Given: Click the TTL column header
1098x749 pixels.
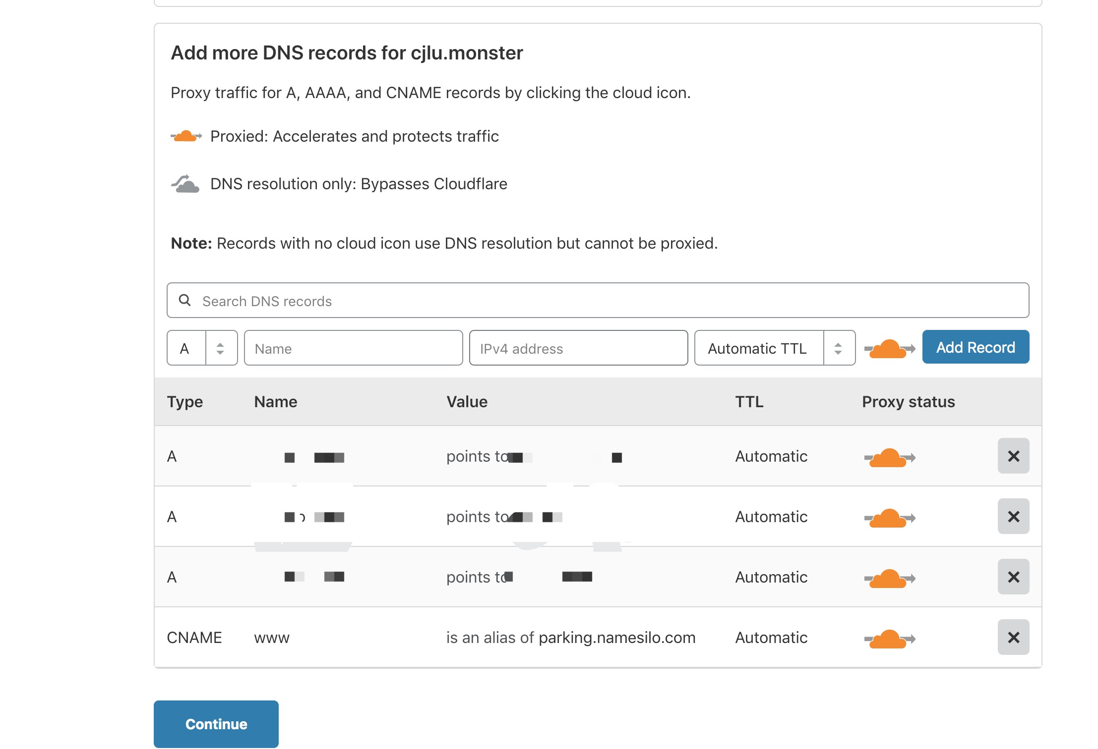Looking at the screenshot, I should [x=749, y=401].
